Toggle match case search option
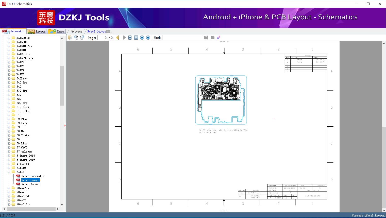Screen dimensions: 386x218 219,38
